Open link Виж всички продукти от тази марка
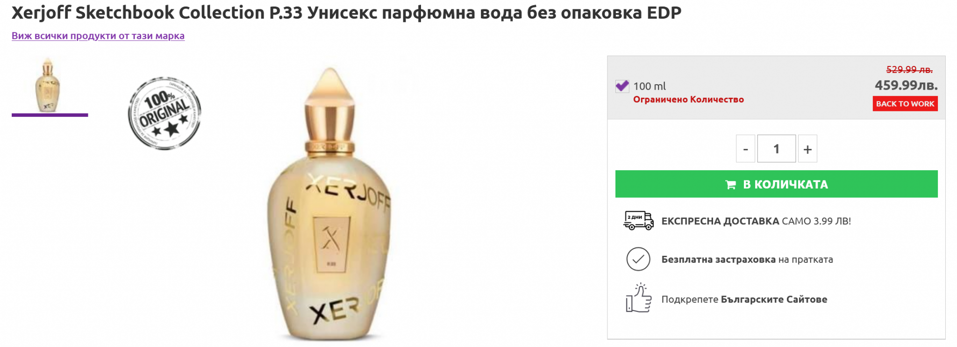The height and width of the screenshot is (347, 957). (98, 36)
